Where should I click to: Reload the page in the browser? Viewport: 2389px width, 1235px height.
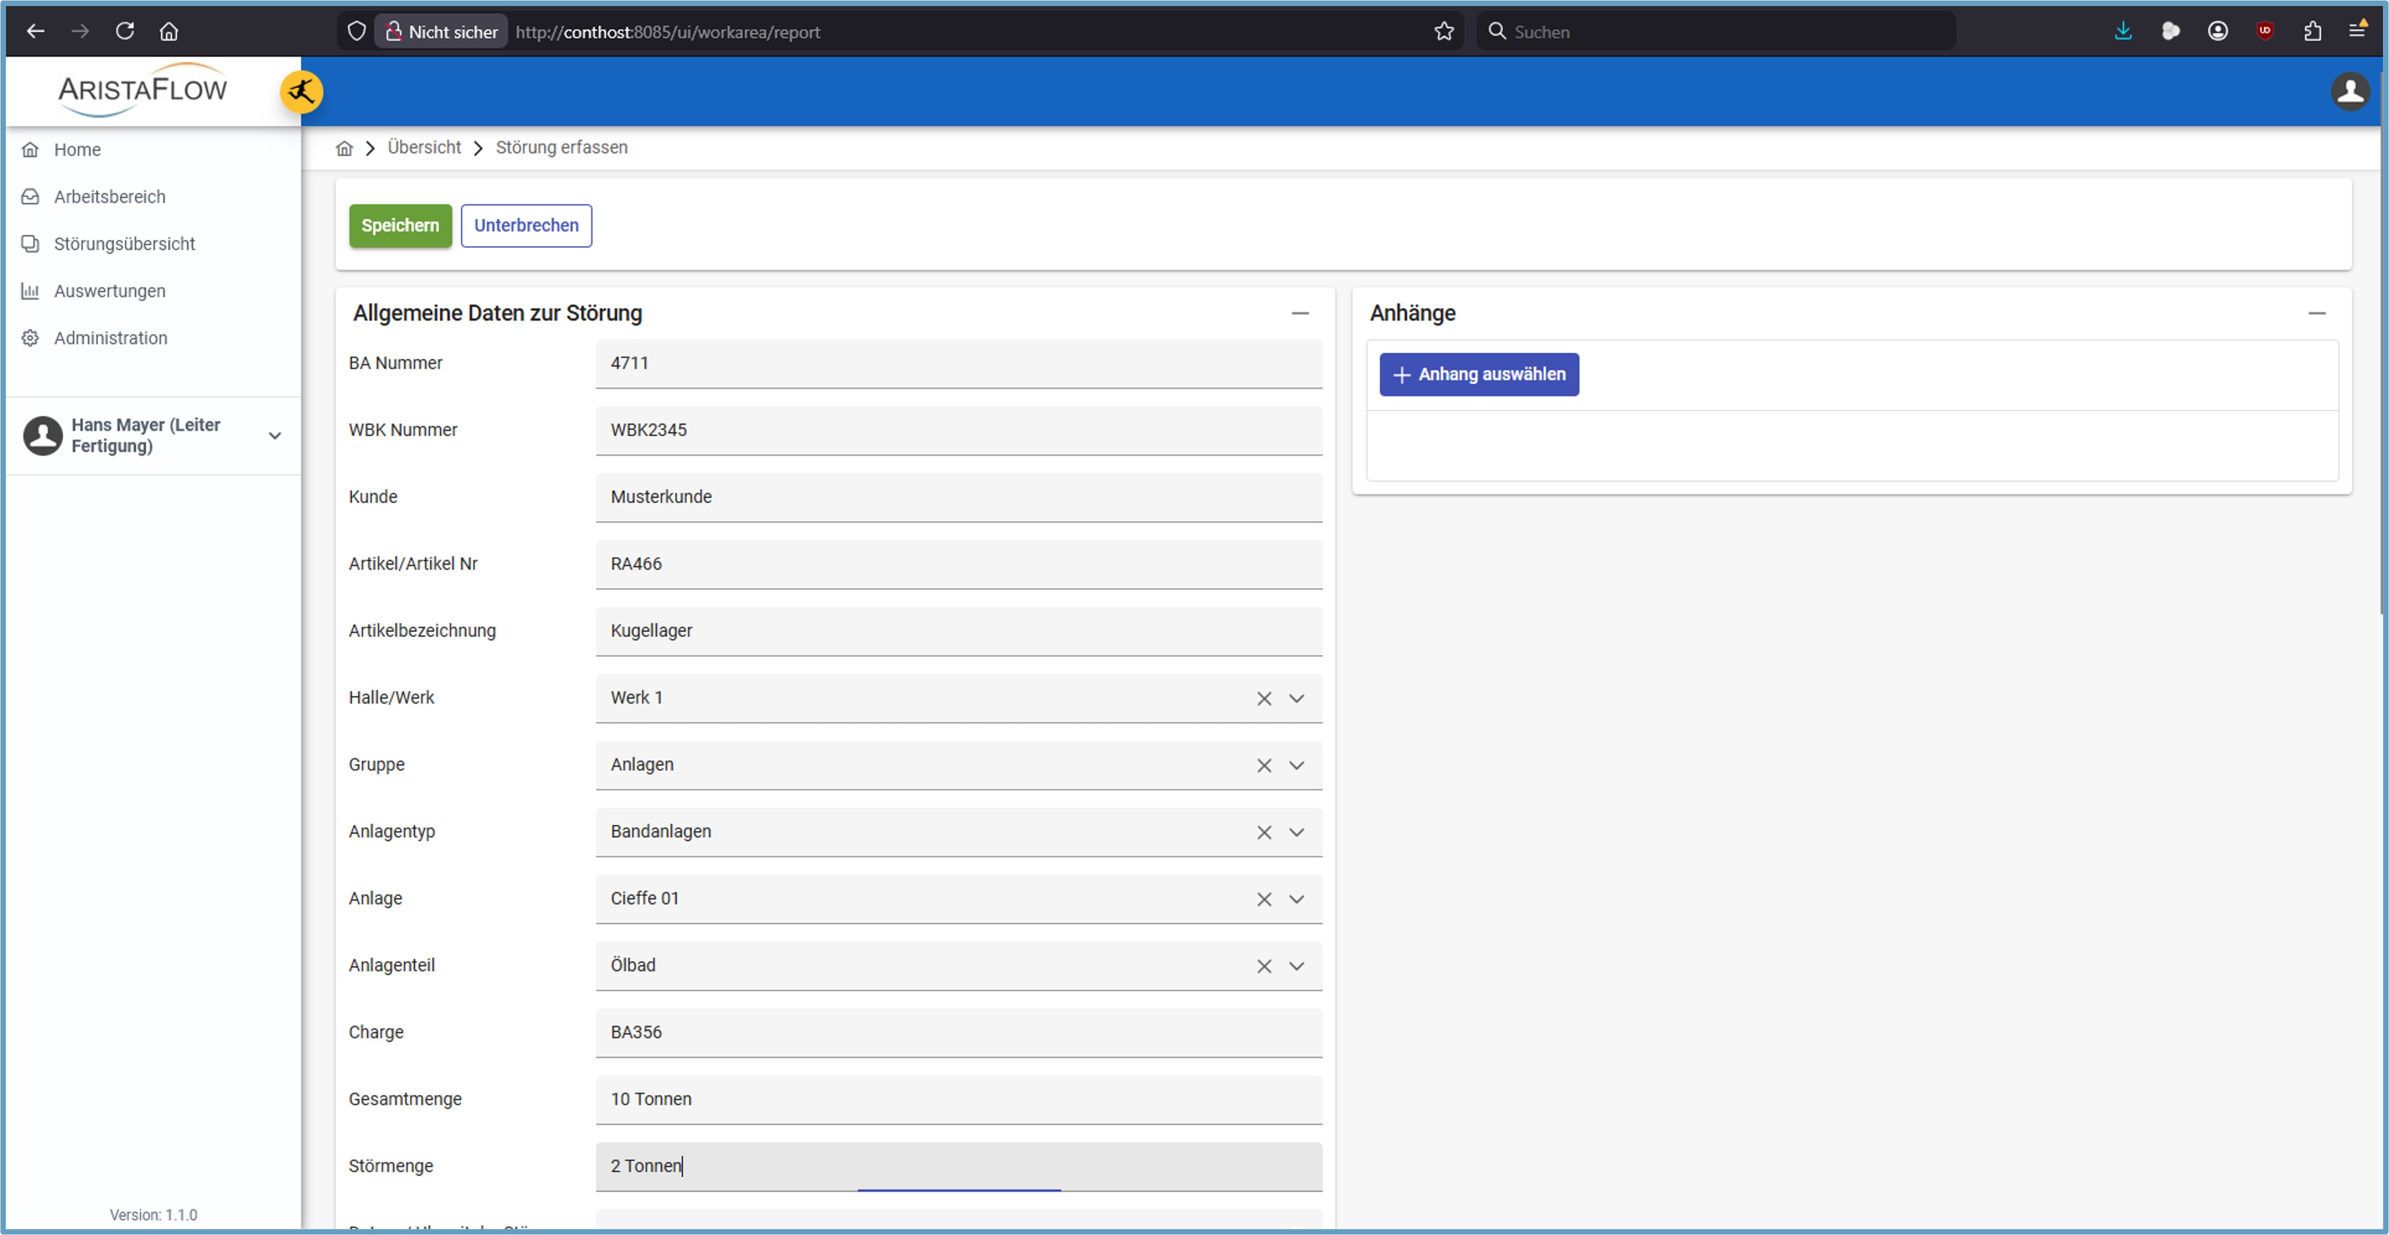point(124,31)
